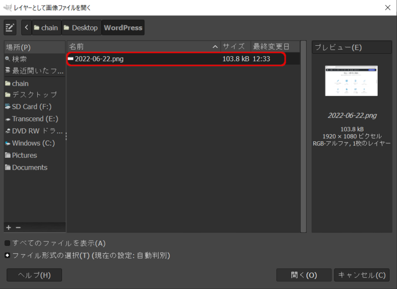This screenshot has width=397, height=289.
Task: Click the recent files icon in sidebar
Action: point(7,70)
